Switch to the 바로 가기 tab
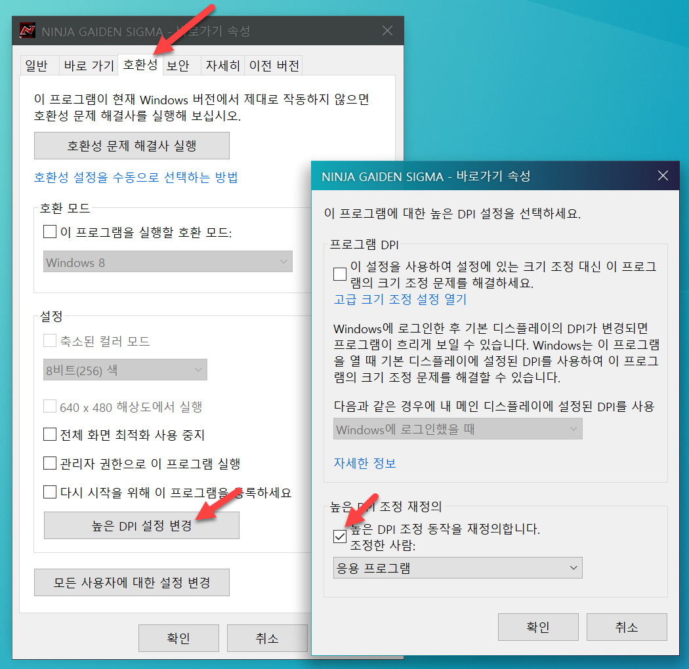689x669 pixels. pos(89,66)
